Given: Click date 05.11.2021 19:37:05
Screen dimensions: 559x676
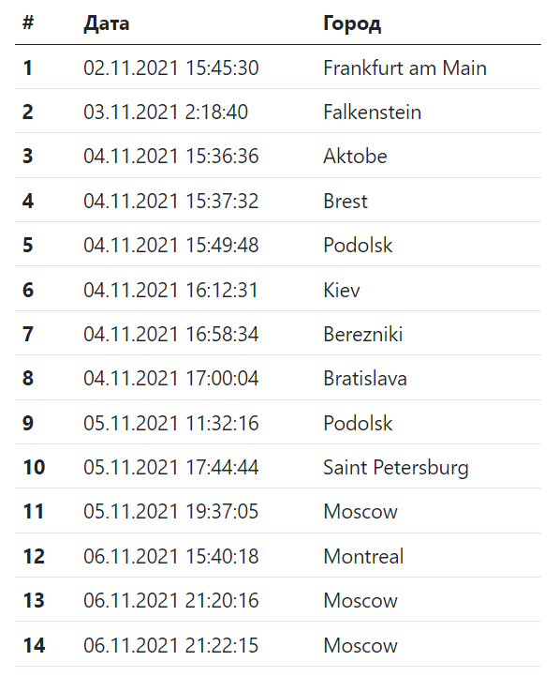Looking at the screenshot, I should pos(171,512).
